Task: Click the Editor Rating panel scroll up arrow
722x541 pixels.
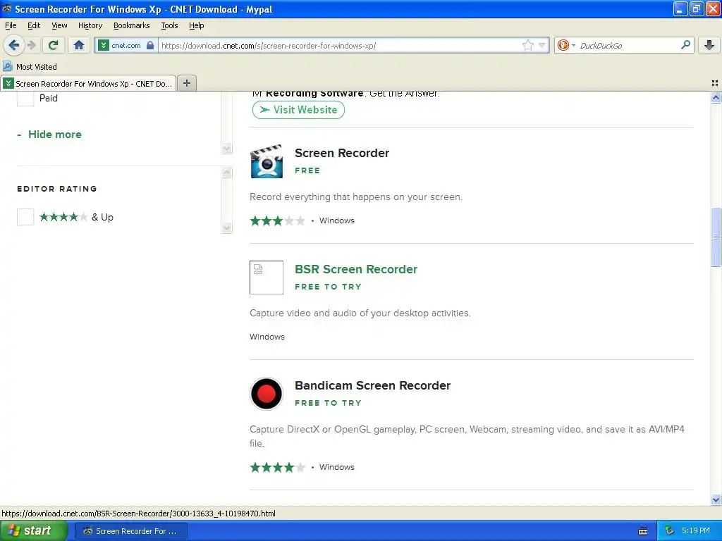Action: (226, 173)
